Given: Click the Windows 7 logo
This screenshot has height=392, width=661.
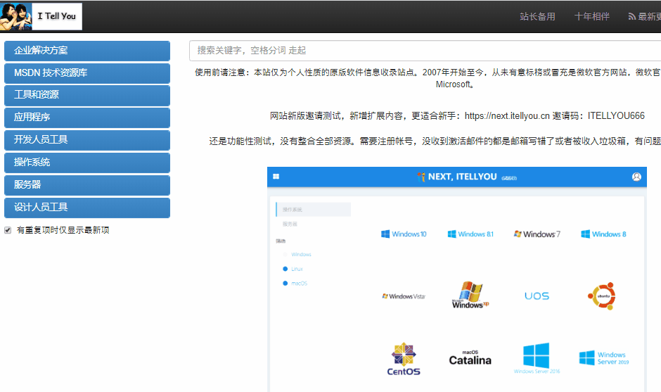Looking at the screenshot, I should (x=537, y=234).
